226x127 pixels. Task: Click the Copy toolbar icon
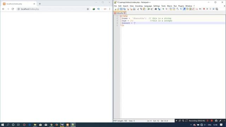(x=141, y=9)
